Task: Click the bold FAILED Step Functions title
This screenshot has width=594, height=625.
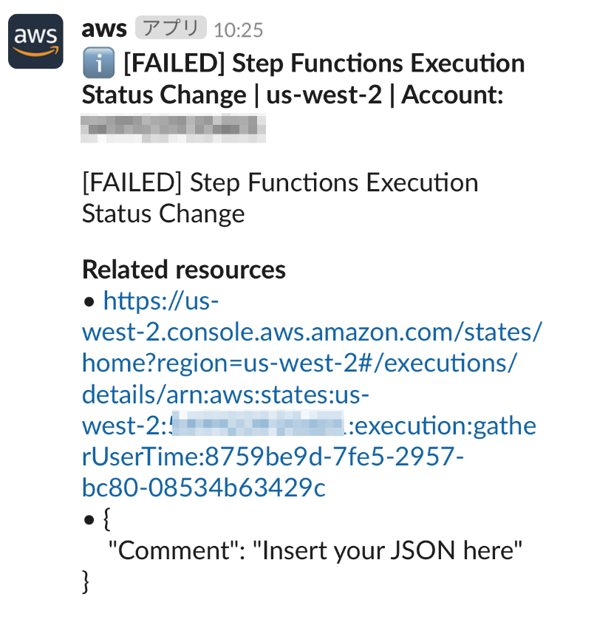Action: tap(303, 79)
